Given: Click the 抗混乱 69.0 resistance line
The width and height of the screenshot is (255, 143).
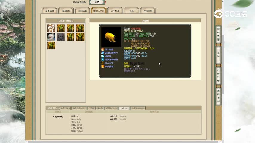Looking at the screenshot, I should point(135,56).
